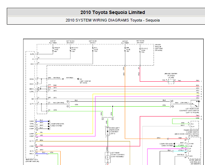This screenshot has width=205, height=165.
Task: Click the diode symbol for left rear door courtesy light
Action: (108, 131)
